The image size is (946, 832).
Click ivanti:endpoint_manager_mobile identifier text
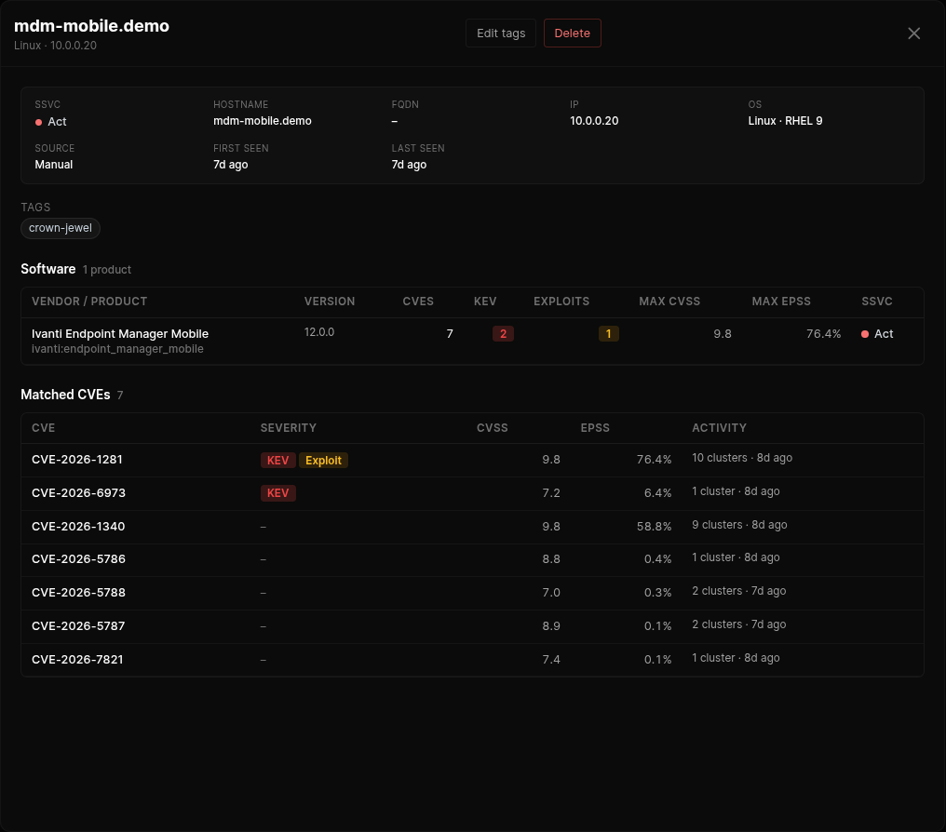117,349
